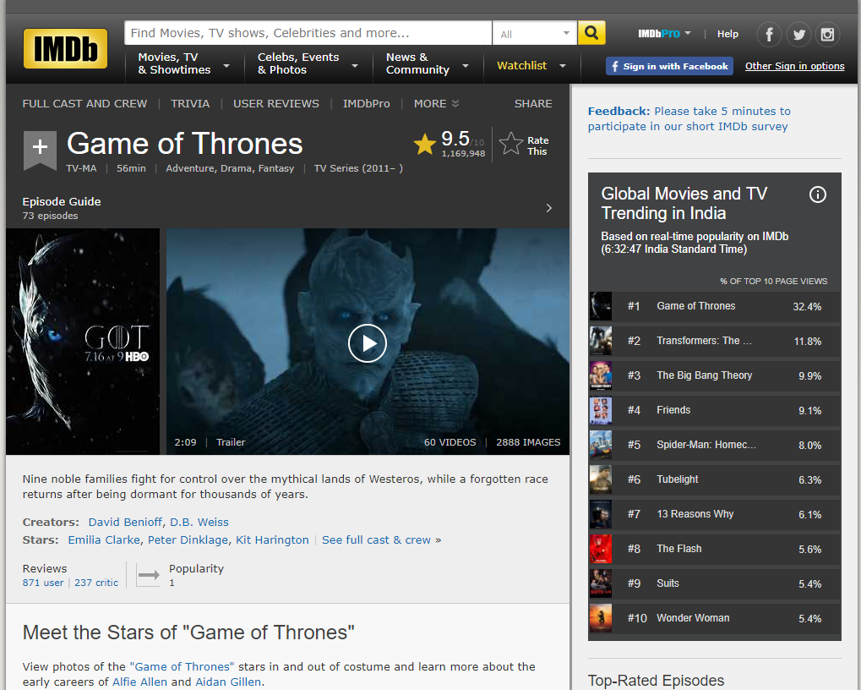Open the trending info icon
This screenshot has width=861, height=690.
(x=818, y=194)
